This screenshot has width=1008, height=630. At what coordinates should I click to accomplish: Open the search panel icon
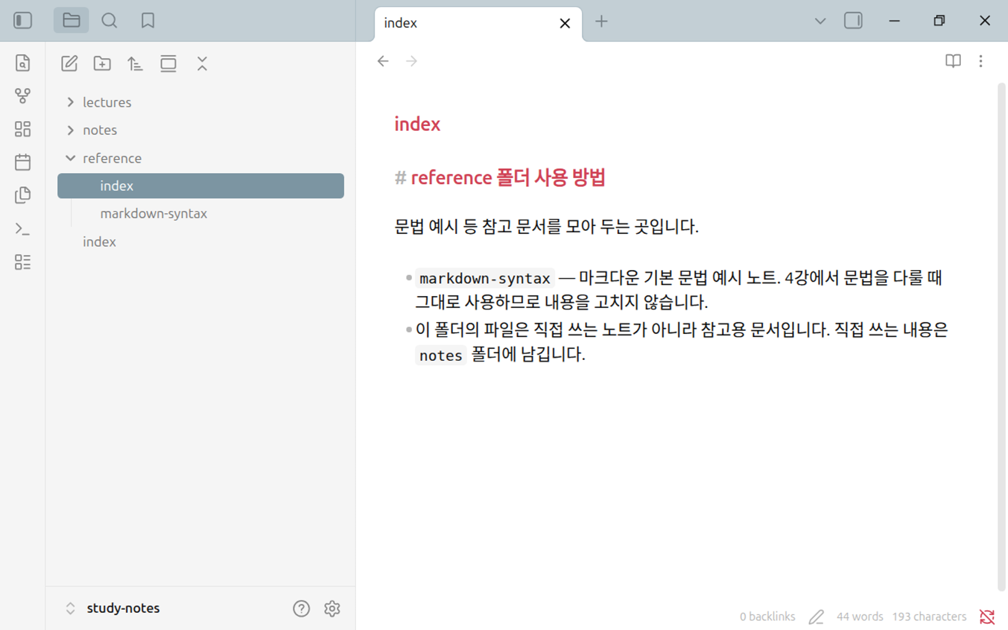[109, 20]
